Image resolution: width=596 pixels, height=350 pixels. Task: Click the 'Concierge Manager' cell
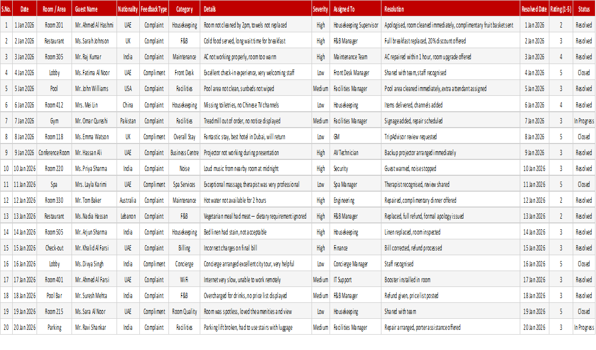point(355,264)
